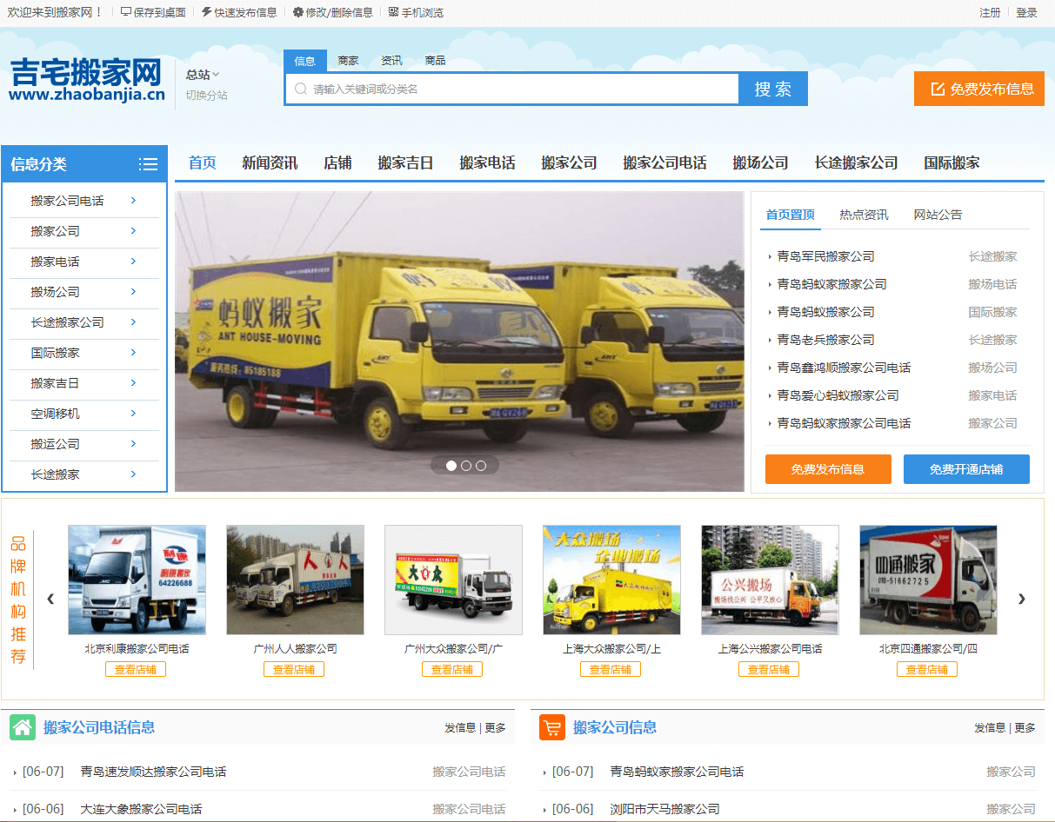
Task: Open the 登录 link at top right
Action: coord(1026,12)
